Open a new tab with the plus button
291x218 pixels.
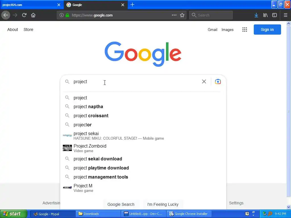[x=132, y=5]
